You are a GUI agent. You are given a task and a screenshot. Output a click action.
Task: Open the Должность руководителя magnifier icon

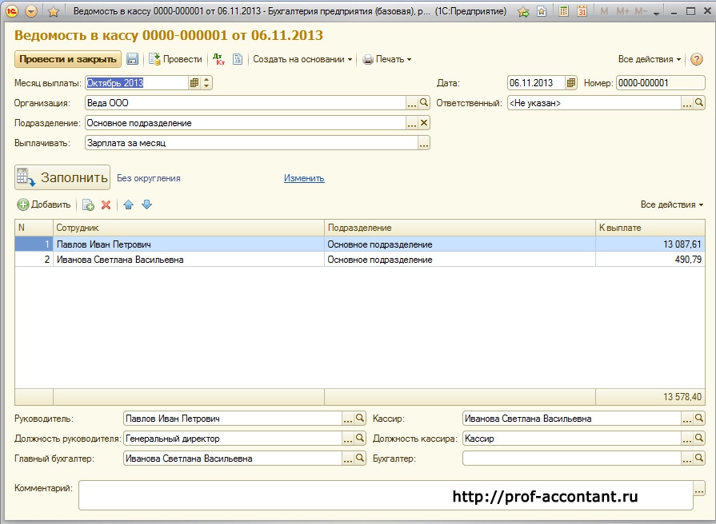click(x=360, y=439)
